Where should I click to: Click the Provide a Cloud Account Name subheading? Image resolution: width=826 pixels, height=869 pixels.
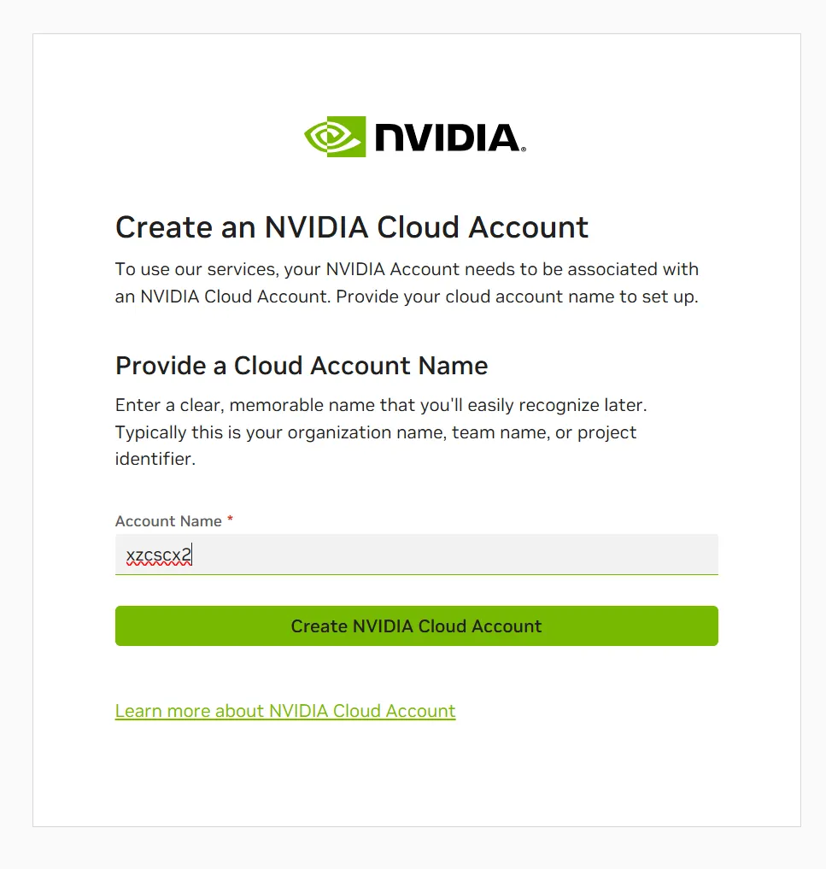tap(302, 366)
